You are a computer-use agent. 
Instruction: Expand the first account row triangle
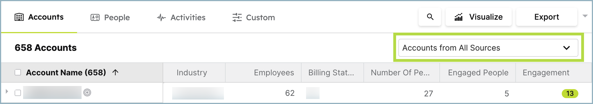click(x=7, y=91)
